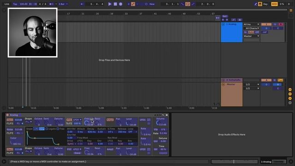Viewport: 295px width, 166px height.
Task: Toggle the Osc1 switch in Analog
Action: pyautogui.click(x=10, y=120)
